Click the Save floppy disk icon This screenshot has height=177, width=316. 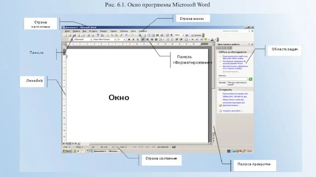[74, 35]
